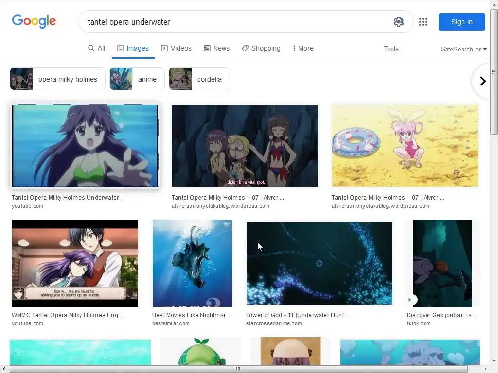Image resolution: width=498 pixels, height=373 pixels.
Task: Open Discover Gekijouban Ta... title link
Action: (442, 315)
